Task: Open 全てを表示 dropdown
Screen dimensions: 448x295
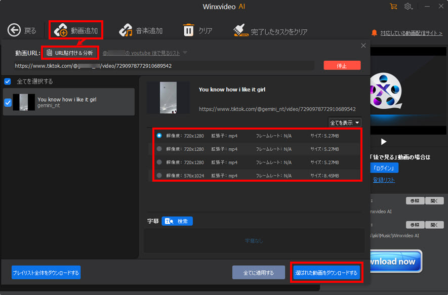Action: [x=345, y=123]
